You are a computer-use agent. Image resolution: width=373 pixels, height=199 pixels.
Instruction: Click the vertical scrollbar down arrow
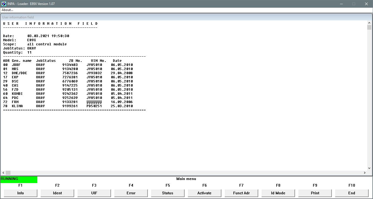369,168
